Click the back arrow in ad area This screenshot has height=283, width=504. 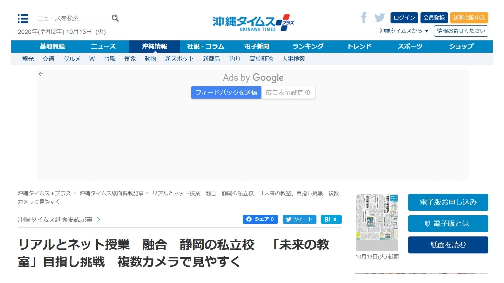tap(41, 74)
